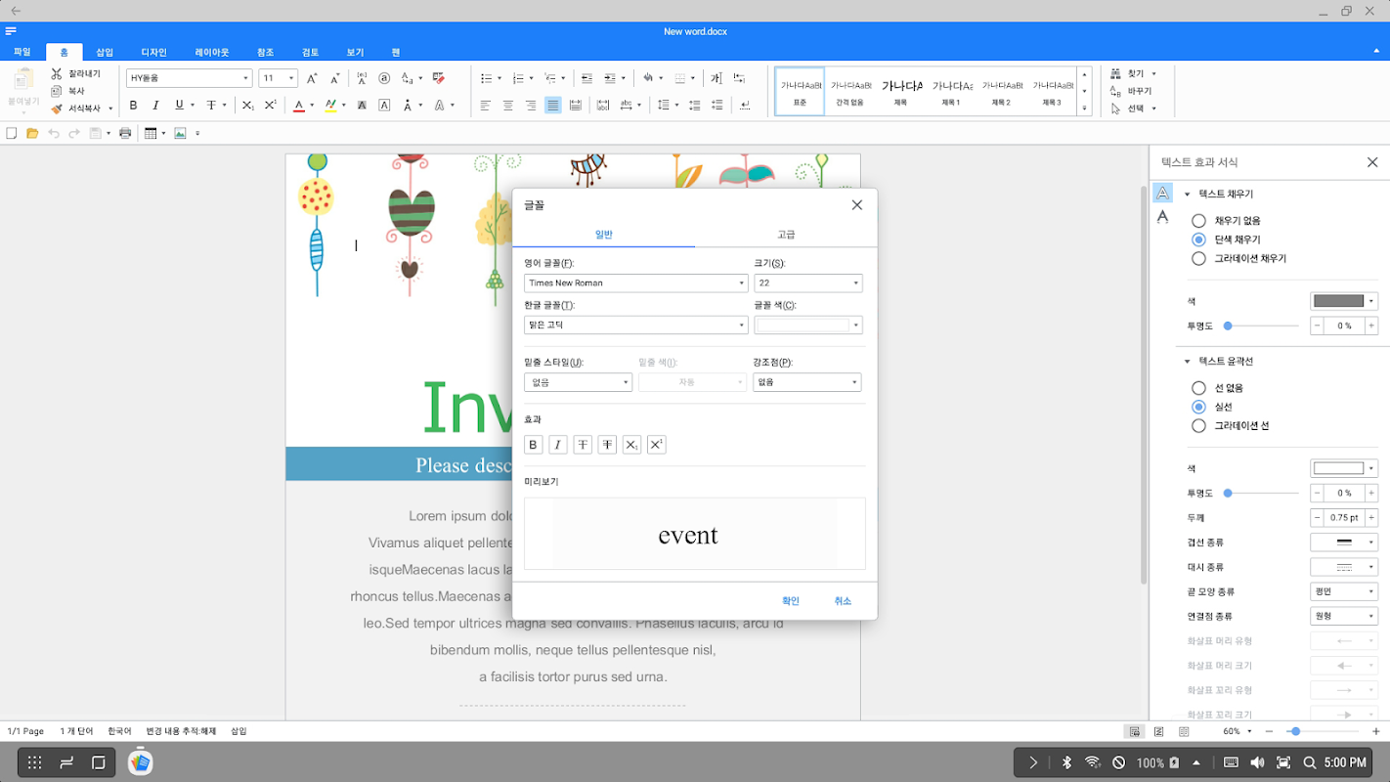Click the print icon in quick toolbar
Viewport: 1390px width, 782px height.
pyautogui.click(x=125, y=134)
